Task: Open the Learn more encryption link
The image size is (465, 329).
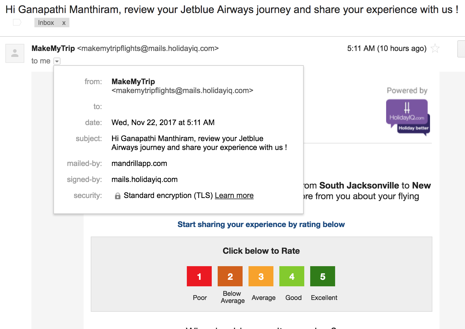Action: tap(234, 196)
